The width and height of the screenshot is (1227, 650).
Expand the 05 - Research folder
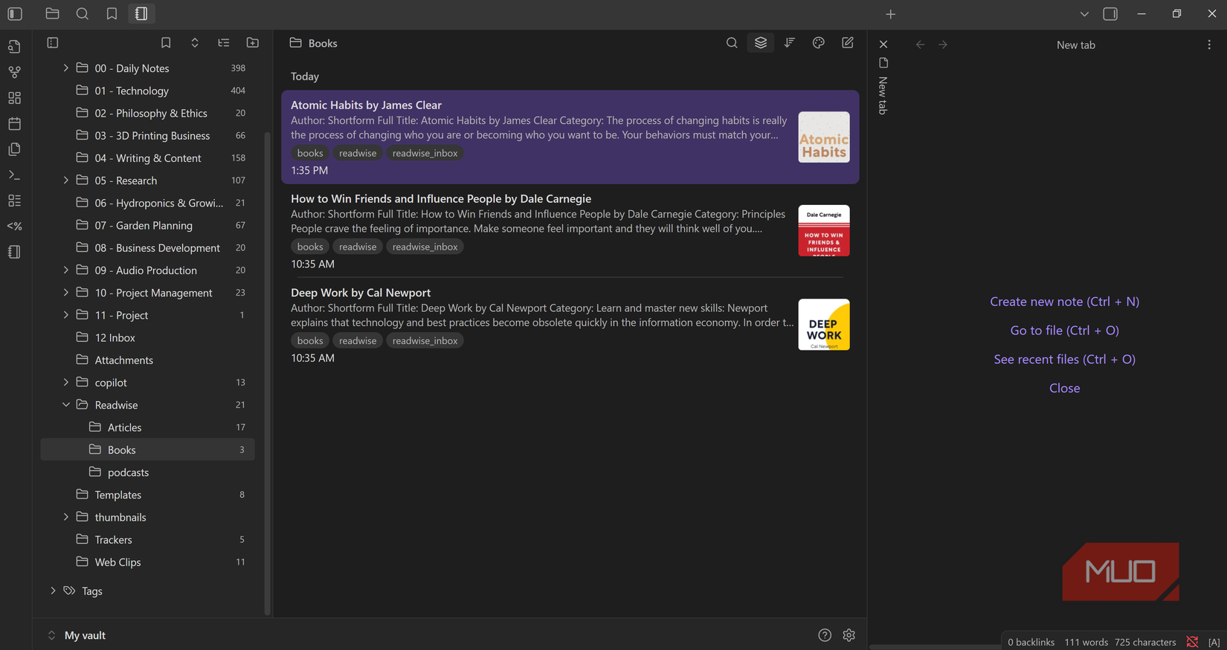pyautogui.click(x=66, y=181)
